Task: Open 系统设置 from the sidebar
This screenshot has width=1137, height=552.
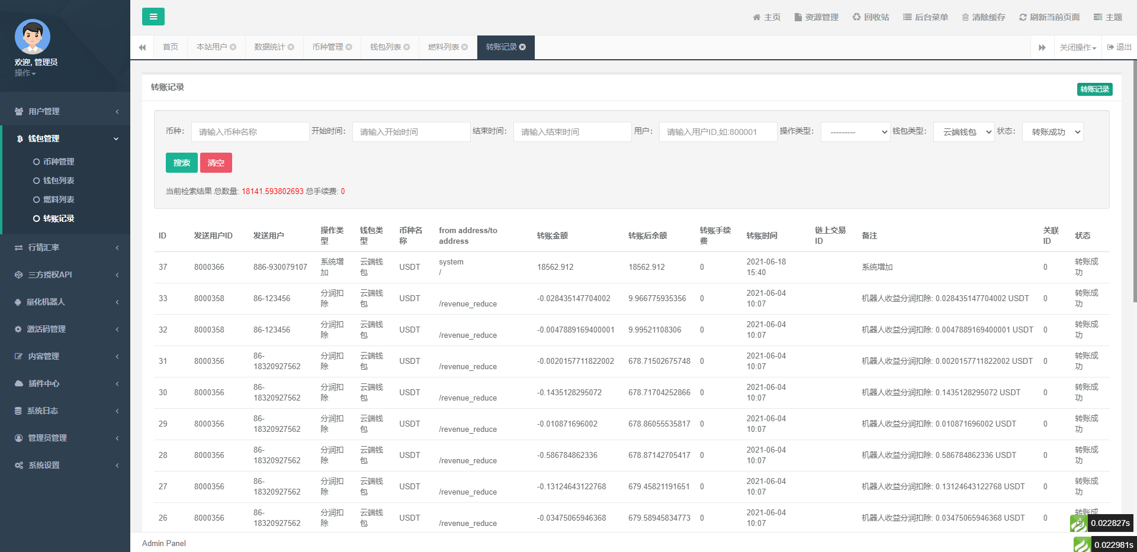Action: pos(65,465)
